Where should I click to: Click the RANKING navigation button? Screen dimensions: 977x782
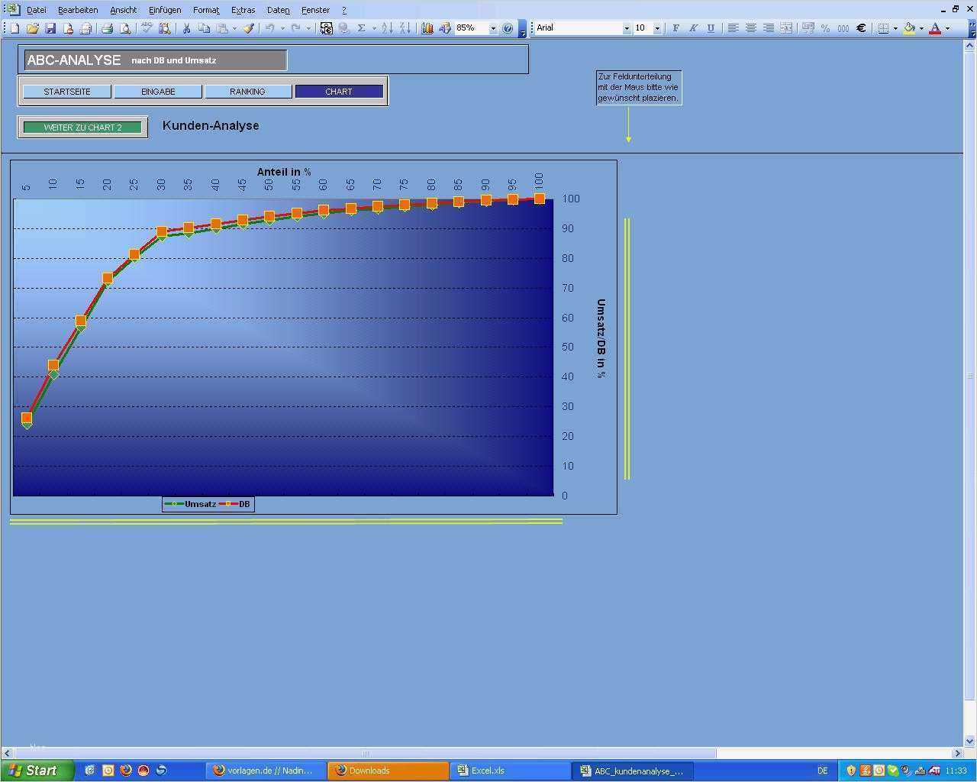(247, 92)
